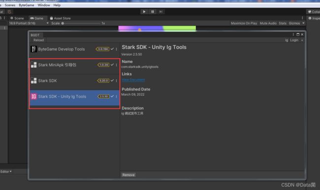Click checkmark on Stark MiniApk row
This screenshot has width=320, height=190.
tap(112, 64)
